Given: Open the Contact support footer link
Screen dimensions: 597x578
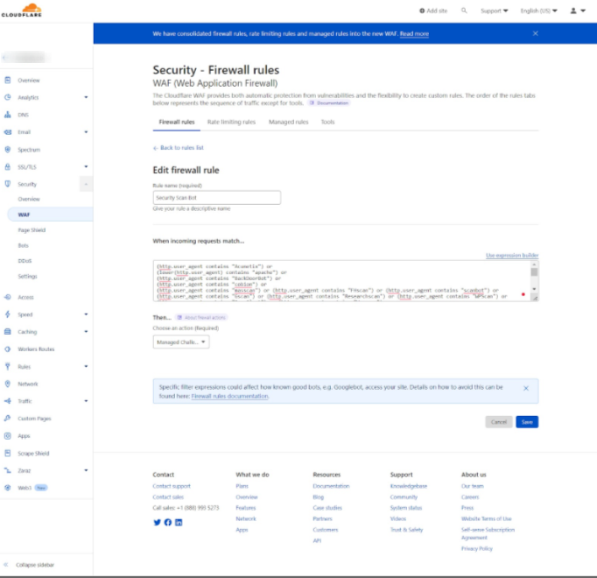Looking at the screenshot, I should [172, 486].
